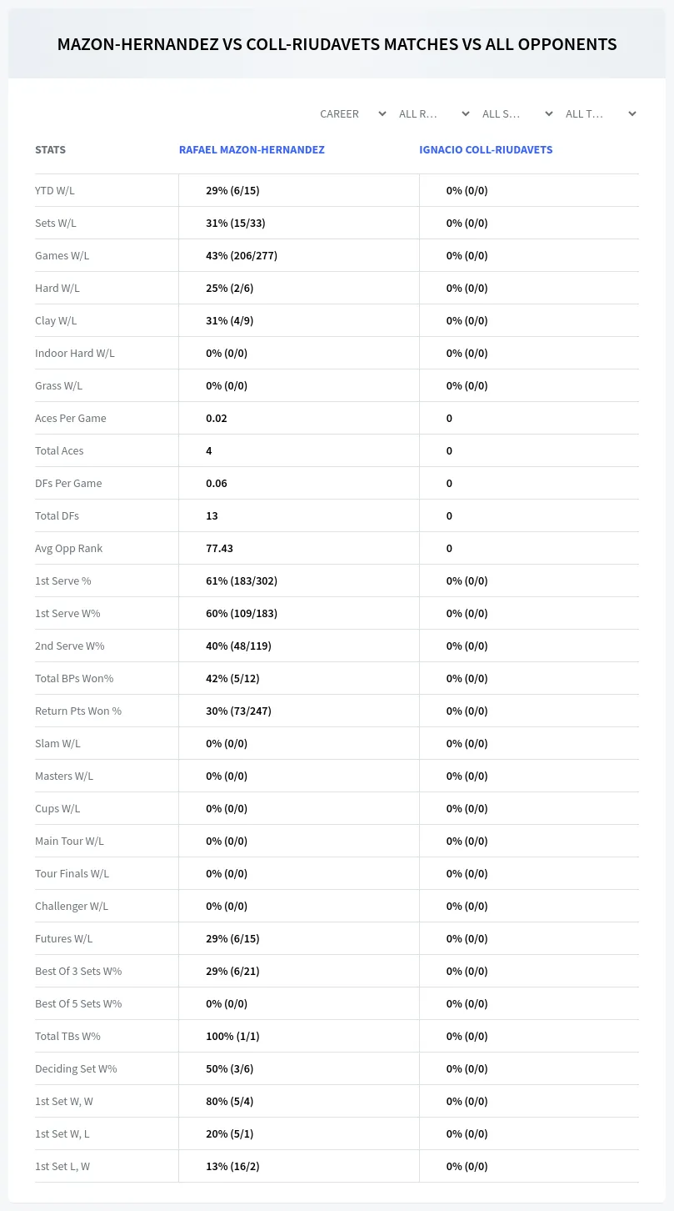Select the Deciding Set W% row label
This screenshot has width=674, height=1211.
pyautogui.click(x=76, y=1068)
